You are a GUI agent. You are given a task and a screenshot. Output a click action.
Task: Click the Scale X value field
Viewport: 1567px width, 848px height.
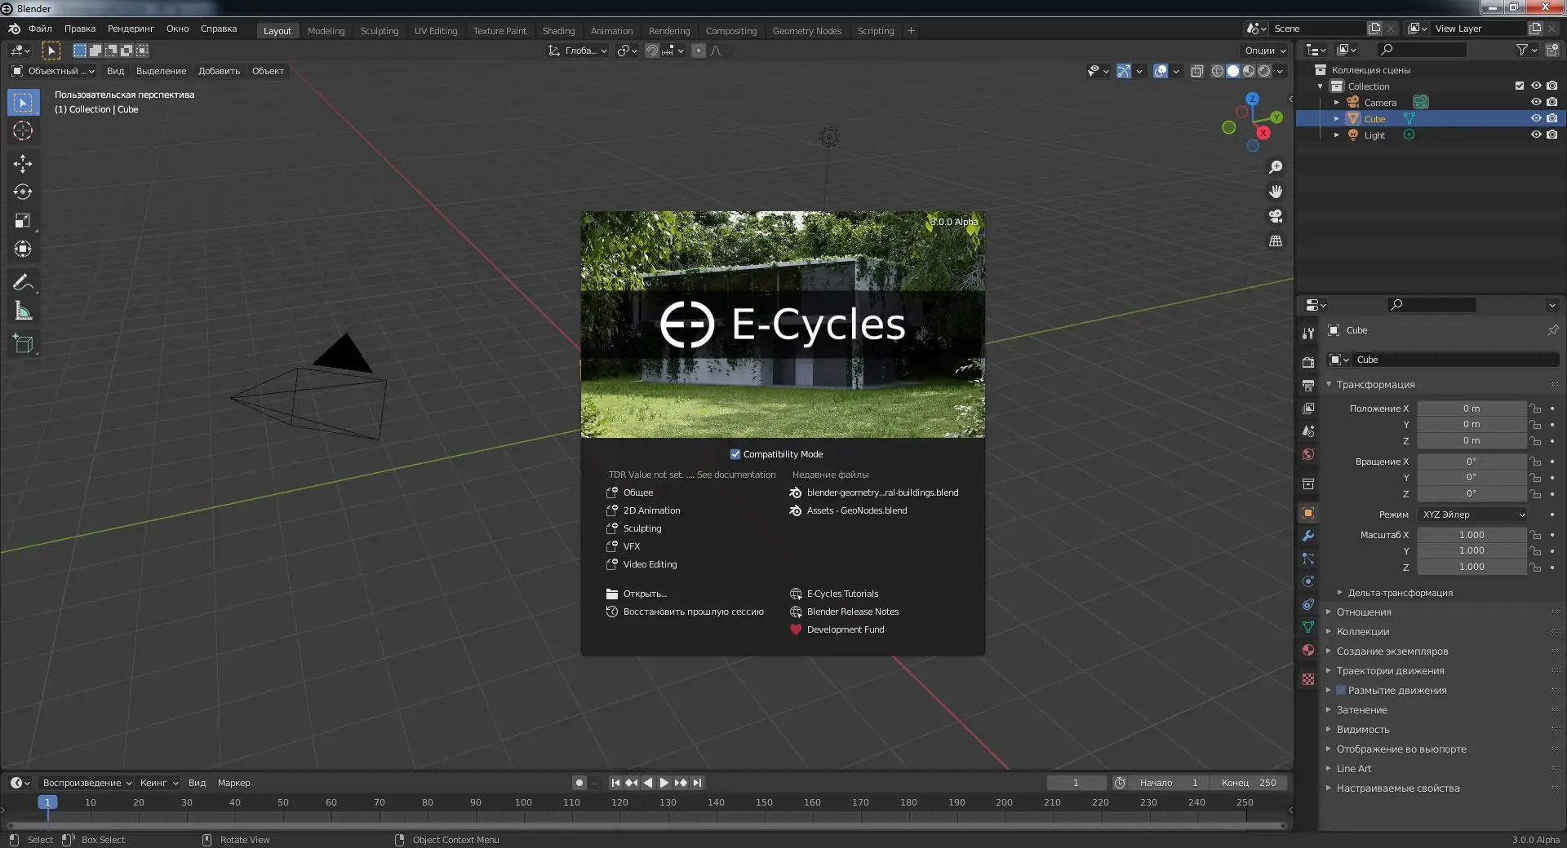click(1471, 535)
